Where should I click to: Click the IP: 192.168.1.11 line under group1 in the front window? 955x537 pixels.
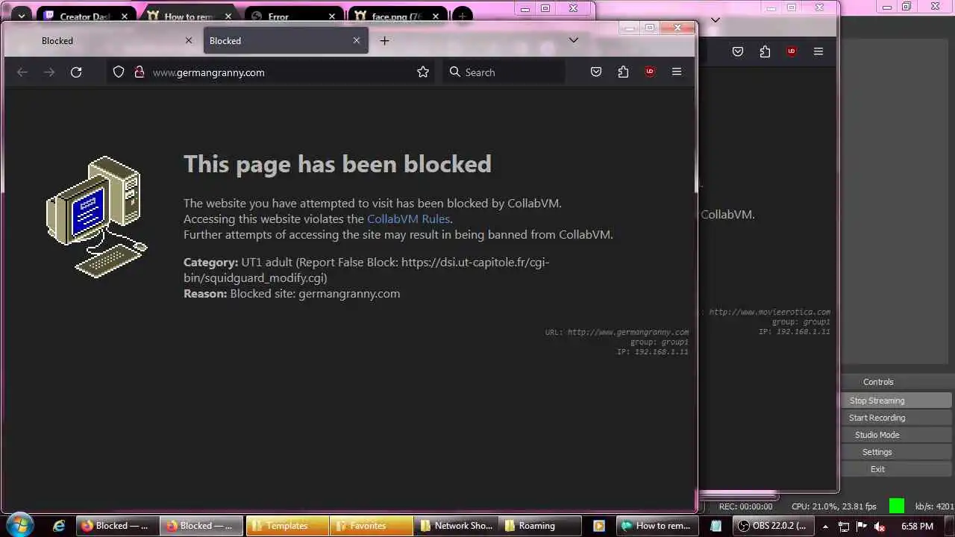click(x=652, y=352)
